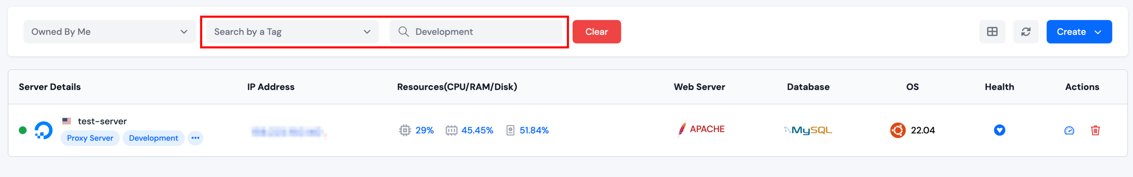Click the Ubuntu OS logo
This screenshot has width=1133, height=177.
coord(898,130)
